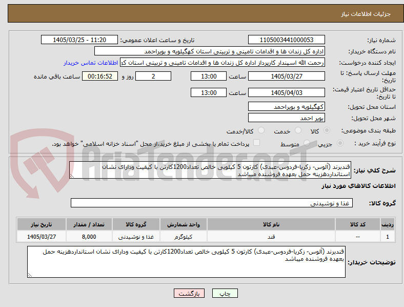Image resolution: width=404 pixels, height=307 pixels.
Task: Click the جزئیات اطلاعات نیاز header title
Action: (366, 14)
